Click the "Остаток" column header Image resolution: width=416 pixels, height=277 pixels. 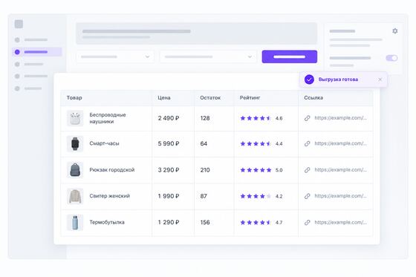(210, 97)
